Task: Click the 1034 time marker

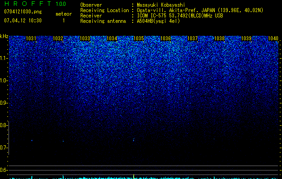Action: (x=112, y=38)
